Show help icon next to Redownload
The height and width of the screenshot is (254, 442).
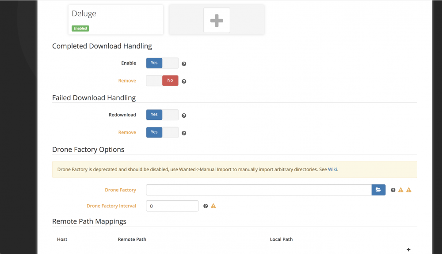point(184,116)
